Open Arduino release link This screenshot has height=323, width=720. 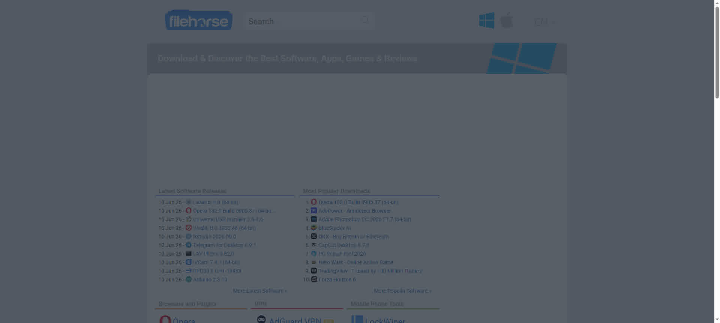pos(210,280)
